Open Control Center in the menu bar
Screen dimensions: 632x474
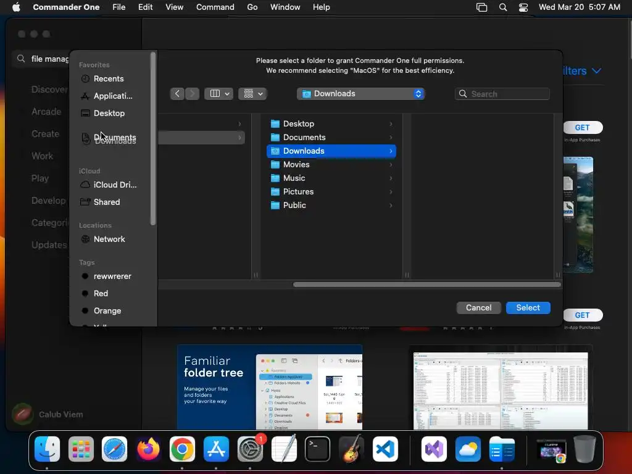click(523, 7)
